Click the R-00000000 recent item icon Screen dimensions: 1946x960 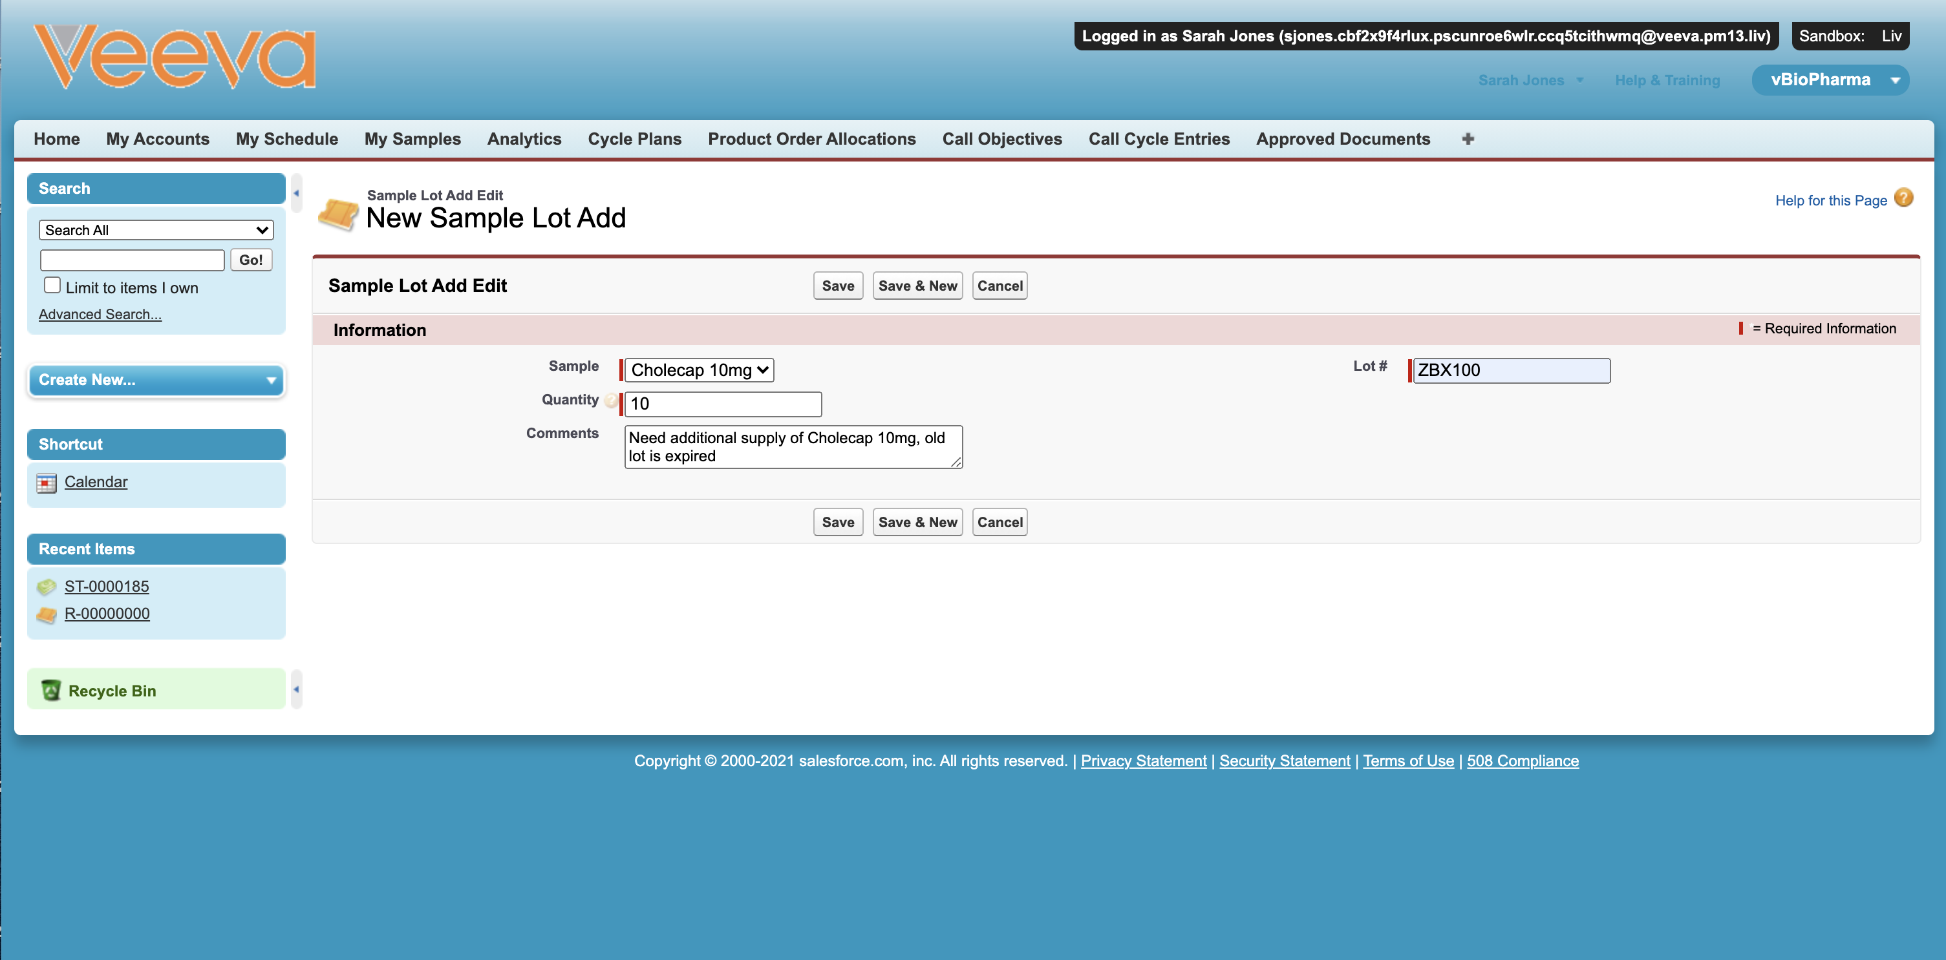coord(46,614)
